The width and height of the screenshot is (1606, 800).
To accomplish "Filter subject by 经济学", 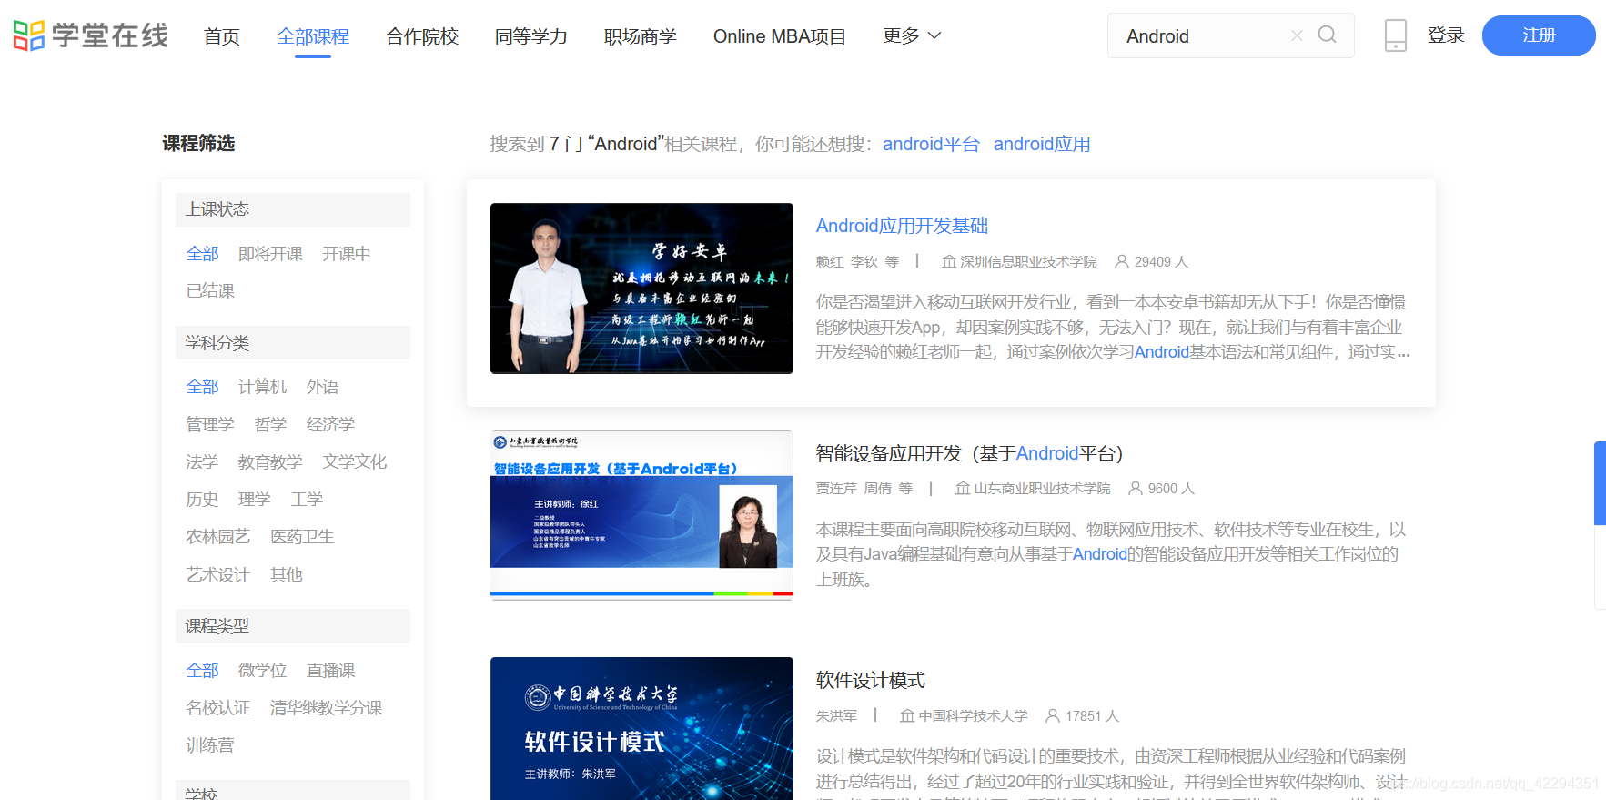I will click(x=330, y=424).
